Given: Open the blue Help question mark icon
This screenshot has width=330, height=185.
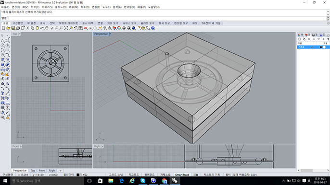Looking at the screenshot, I should coord(153,28).
